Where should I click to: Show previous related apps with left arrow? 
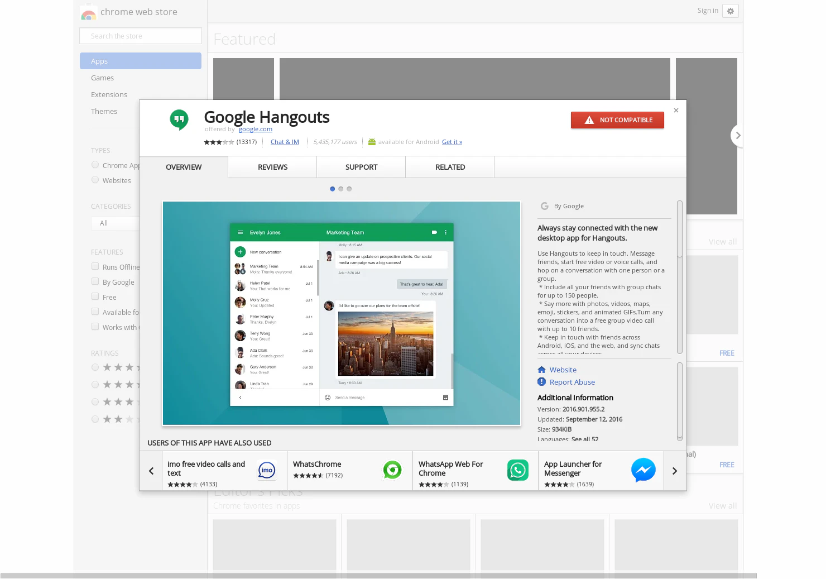(151, 470)
